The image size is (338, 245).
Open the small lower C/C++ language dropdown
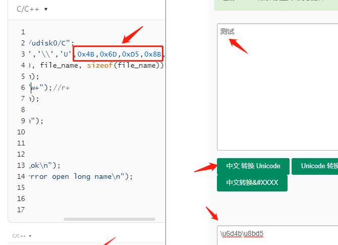pos(22,236)
